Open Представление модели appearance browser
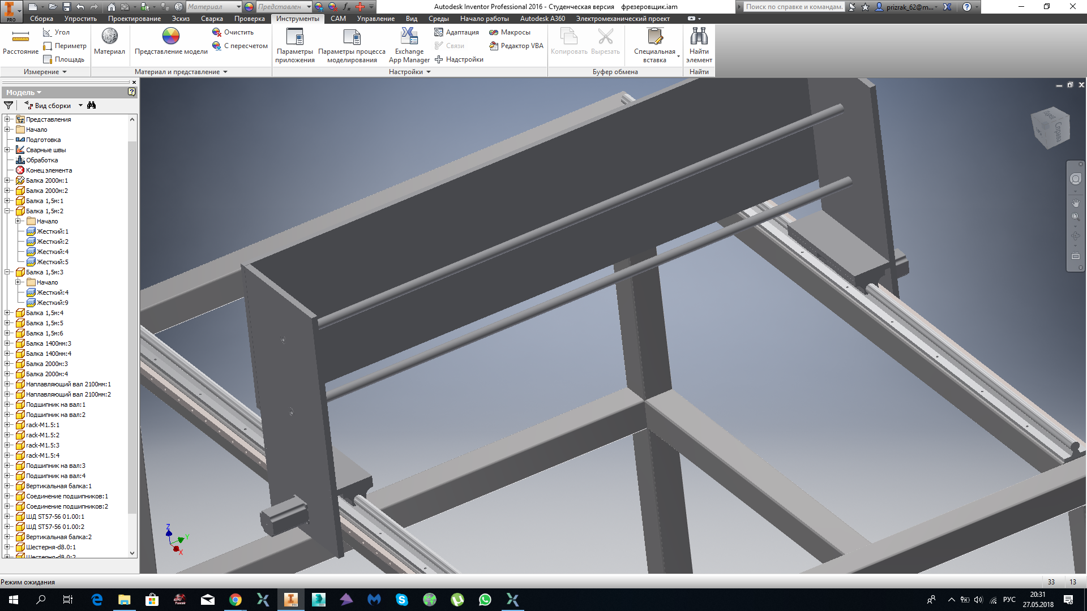Viewport: 1087px width, 611px height. tap(171, 42)
